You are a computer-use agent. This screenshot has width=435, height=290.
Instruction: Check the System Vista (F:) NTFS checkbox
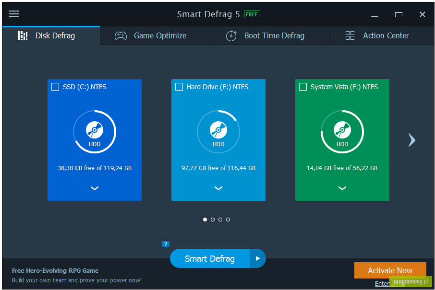(x=303, y=87)
